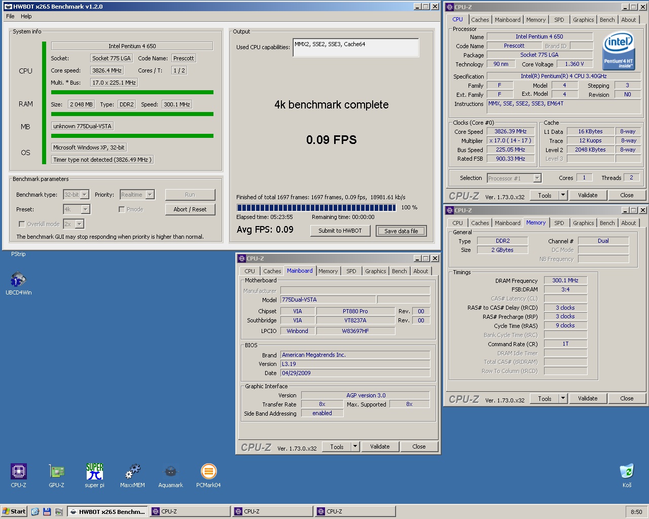Click the AGP version 3.0 value
649x519 pixels.
coord(366,395)
